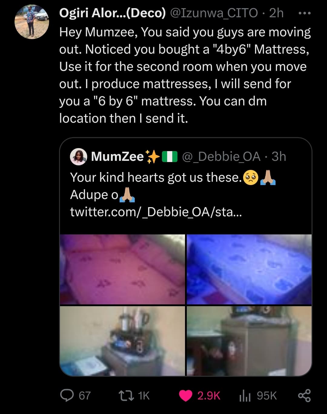Open the blue mattress photo
The width and height of the screenshot is (327, 414).
249,269
